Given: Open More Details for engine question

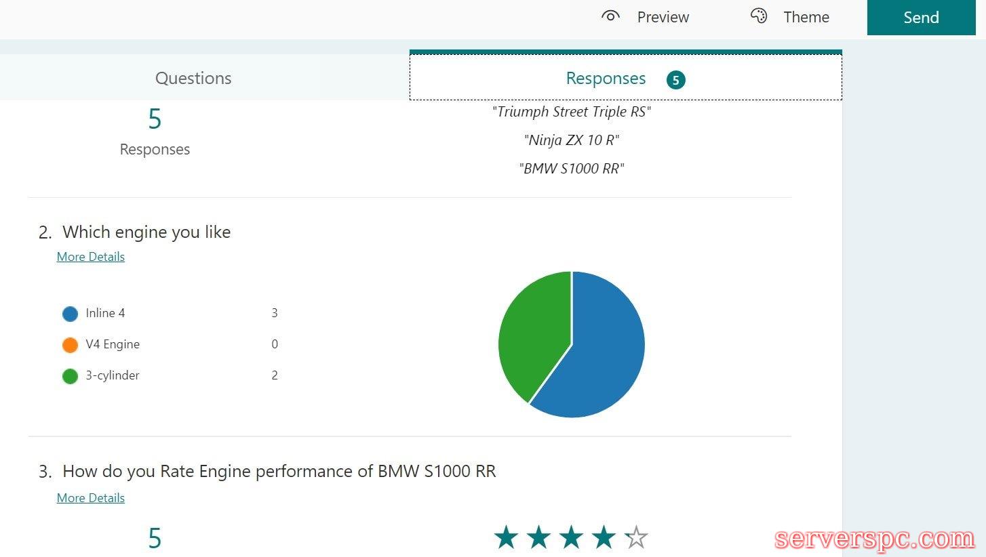Looking at the screenshot, I should 91,257.
